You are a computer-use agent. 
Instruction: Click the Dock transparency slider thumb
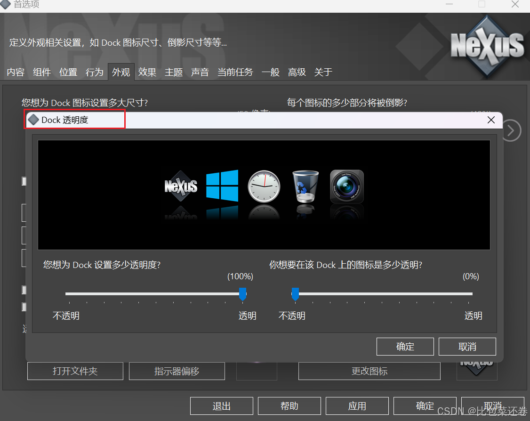pyautogui.click(x=243, y=294)
